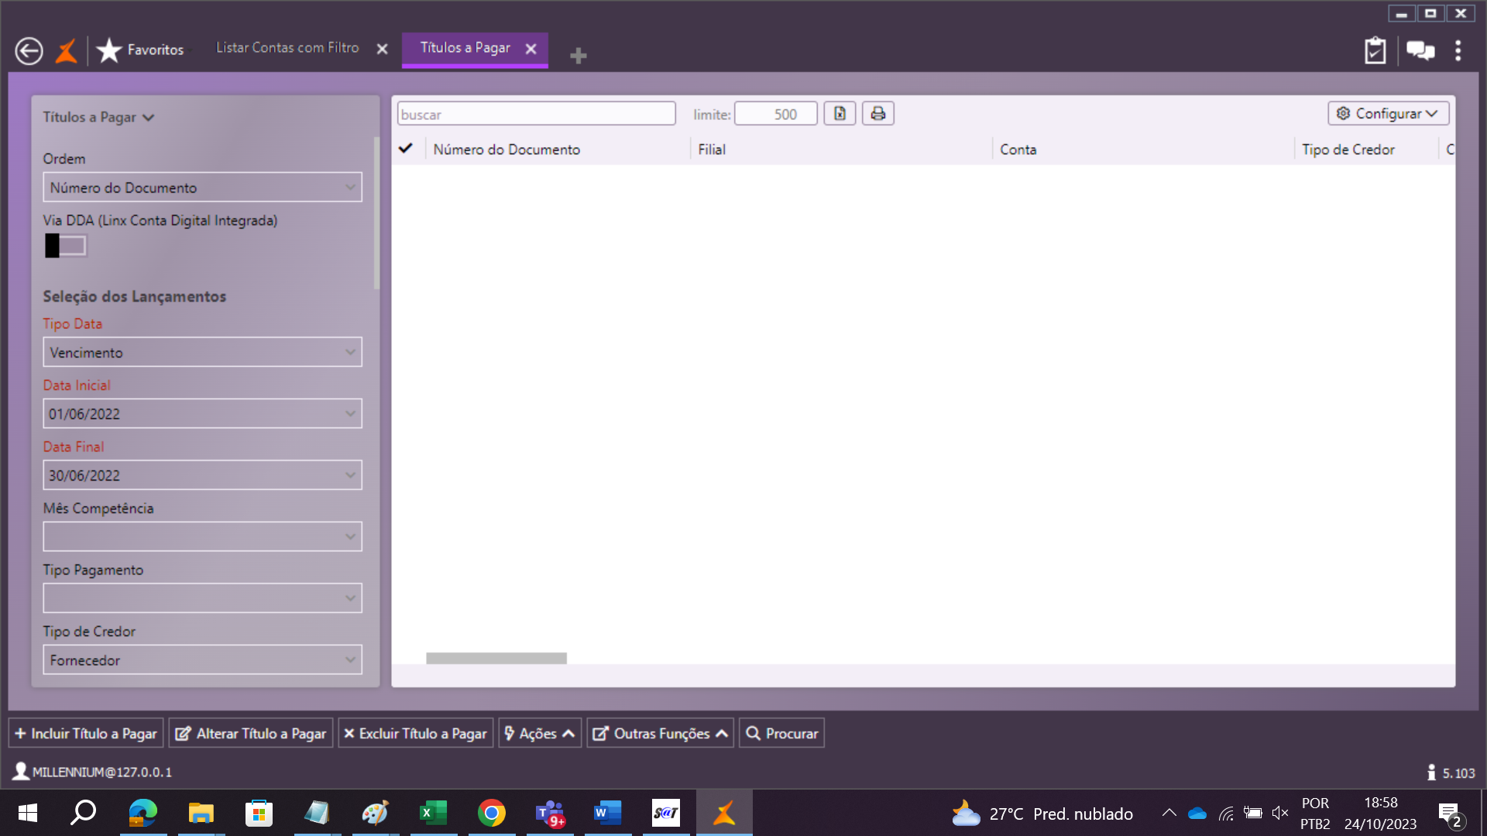Add a new tab with plus
1487x836 pixels.
pos(578,56)
